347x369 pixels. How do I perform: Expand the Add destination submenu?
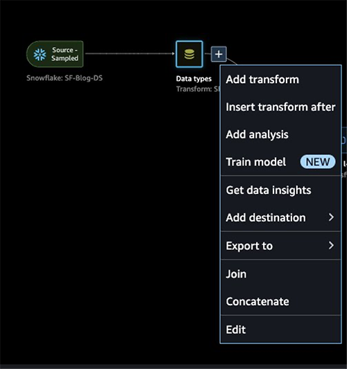pos(280,217)
